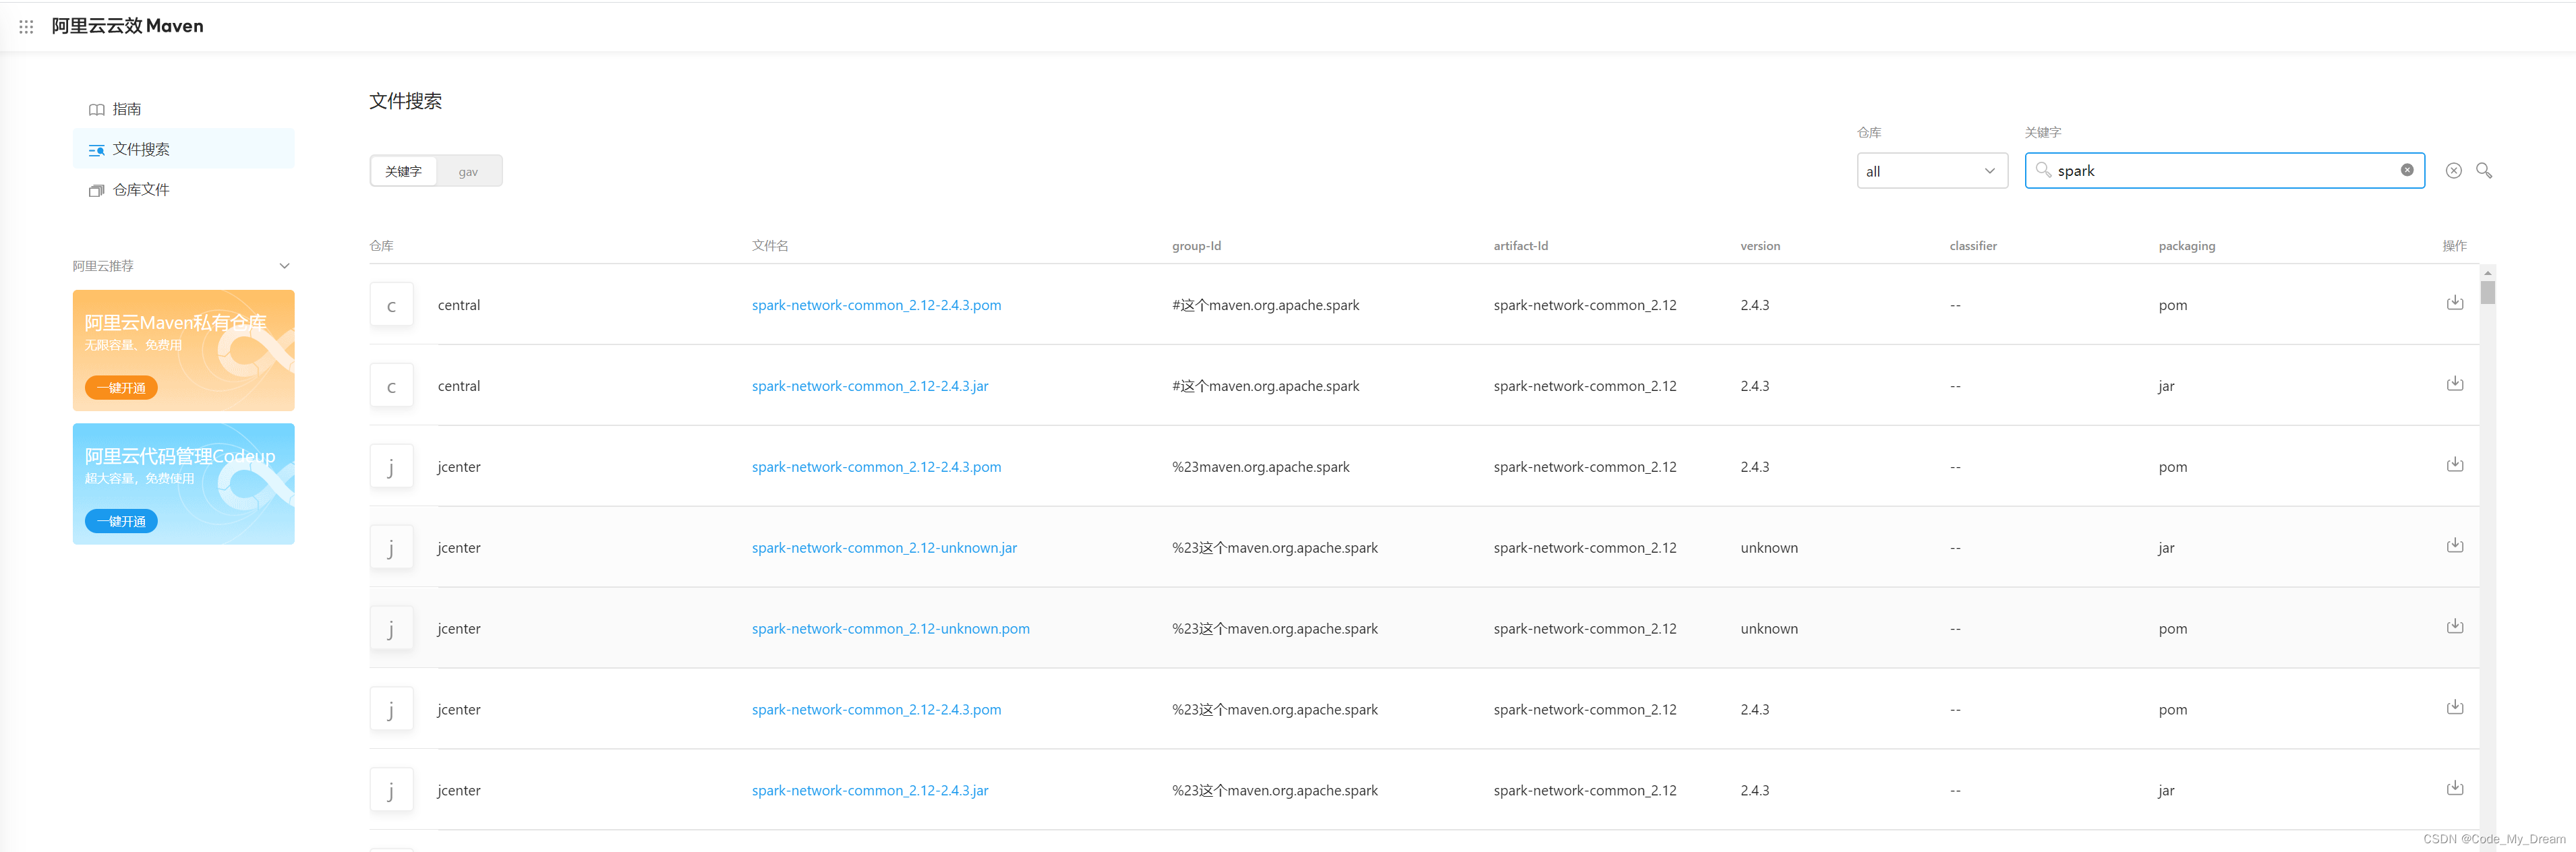Screen dimensions: 2576x852
Task: Click the 文件搜索 page heading
Action: click(x=405, y=101)
